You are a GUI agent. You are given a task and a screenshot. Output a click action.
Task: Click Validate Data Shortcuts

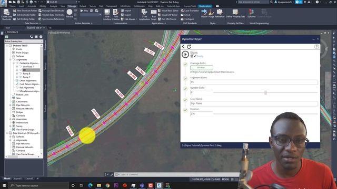[51, 15]
